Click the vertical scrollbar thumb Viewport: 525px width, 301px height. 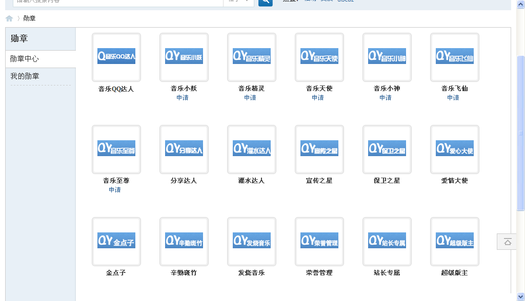[x=521, y=133]
